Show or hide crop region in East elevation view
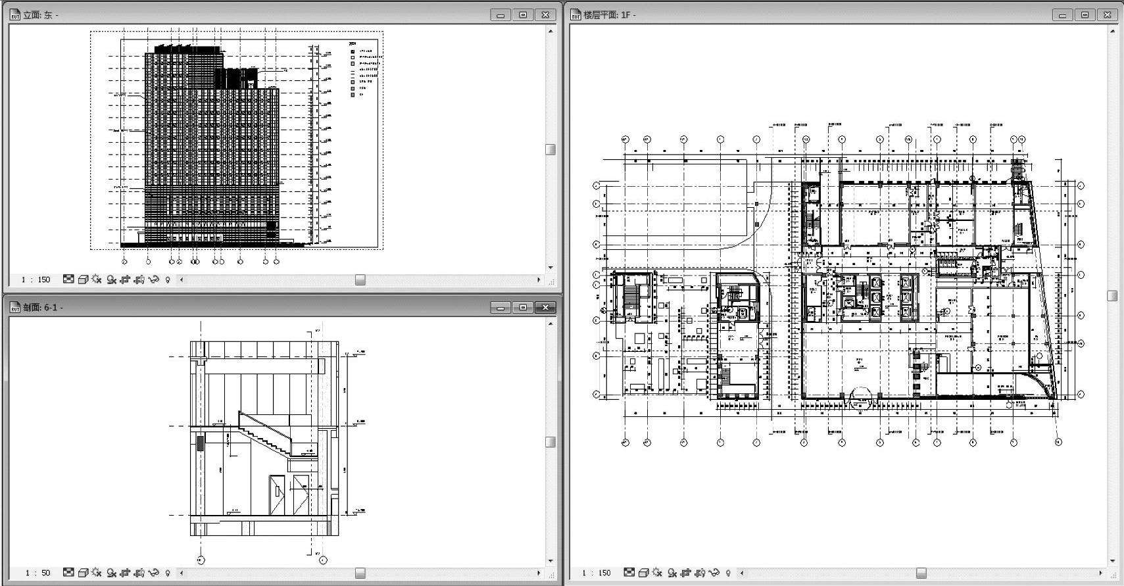This screenshot has height=586, width=1124. [x=139, y=280]
